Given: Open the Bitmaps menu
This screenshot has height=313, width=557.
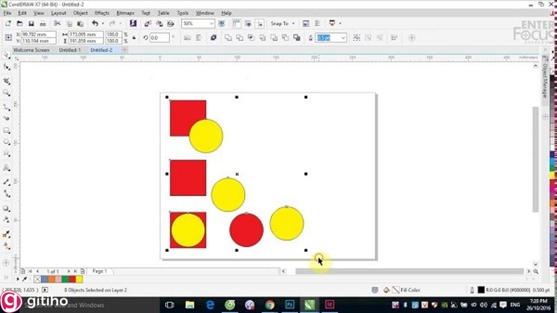Looking at the screenshot, I should (x=125, y=13).
